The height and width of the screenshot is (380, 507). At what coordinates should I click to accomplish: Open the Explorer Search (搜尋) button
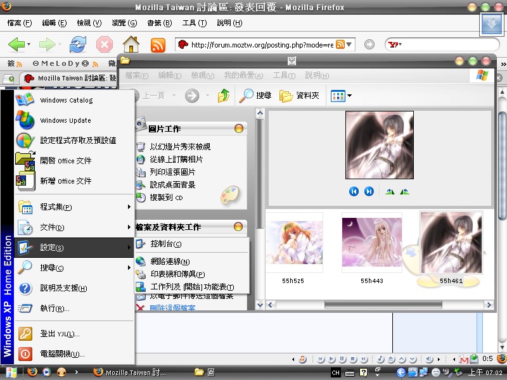coord(255,96)
